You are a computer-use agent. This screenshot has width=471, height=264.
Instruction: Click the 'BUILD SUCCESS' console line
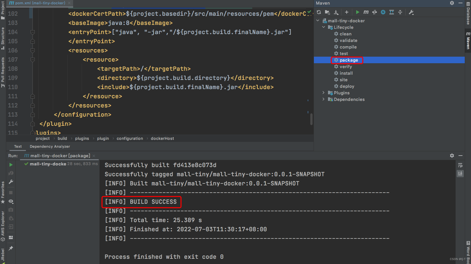[x=141, y=202]
